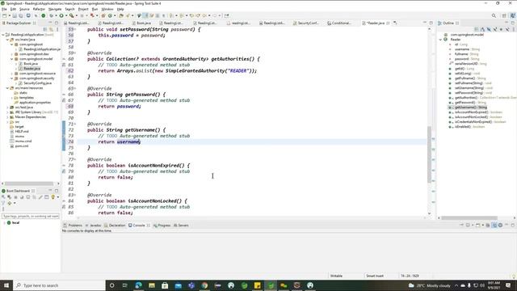Click the Mail taskbar icon
The image size is (517, 291).
coord(178,285)
